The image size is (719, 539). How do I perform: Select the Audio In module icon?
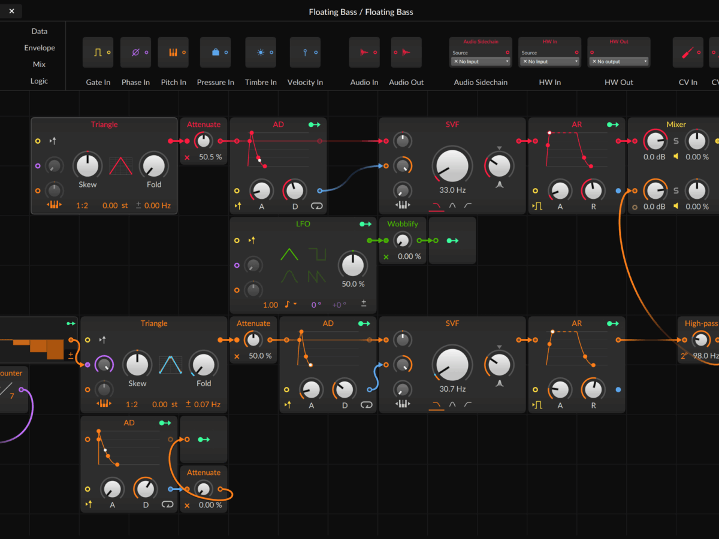click(364, 53)
